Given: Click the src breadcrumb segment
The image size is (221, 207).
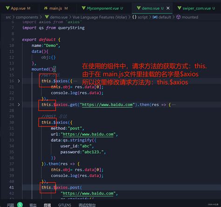Looking at the screenshot, I should tap(8, 17).
